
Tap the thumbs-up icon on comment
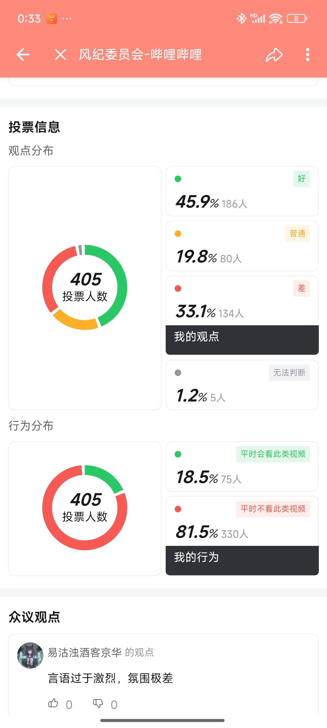(x=53, y=703)
